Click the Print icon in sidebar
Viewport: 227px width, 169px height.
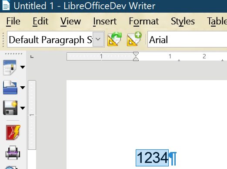pos(13,153)
